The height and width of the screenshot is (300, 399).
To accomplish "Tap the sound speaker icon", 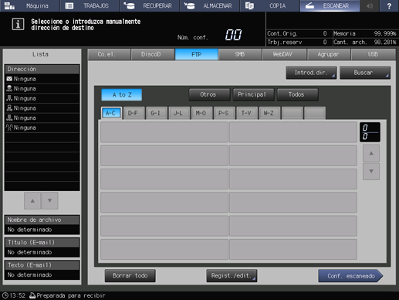I will (370, 5).
